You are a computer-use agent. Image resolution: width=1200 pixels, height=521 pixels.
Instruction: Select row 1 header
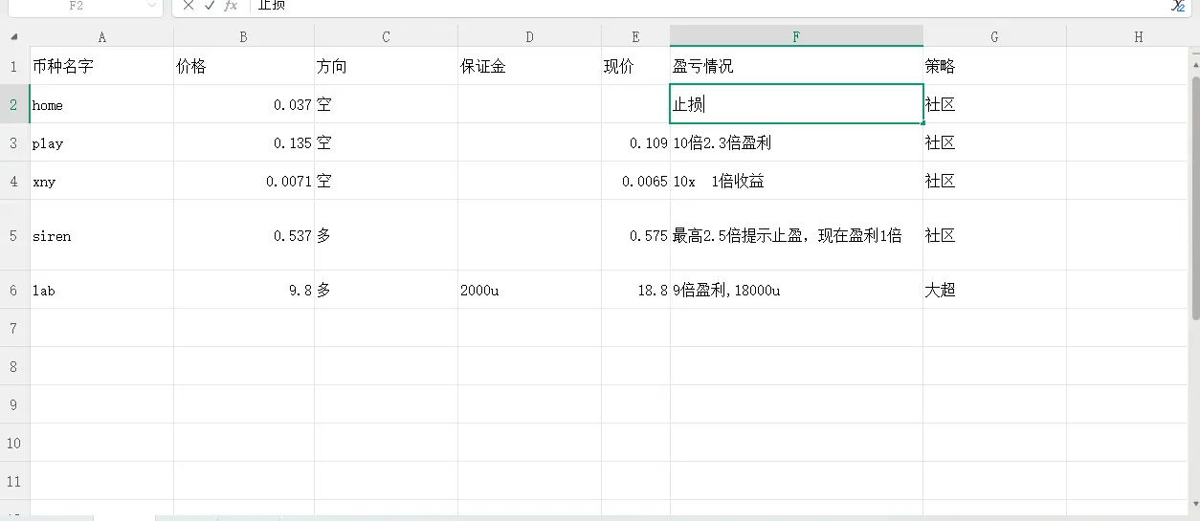pos(14,66)
